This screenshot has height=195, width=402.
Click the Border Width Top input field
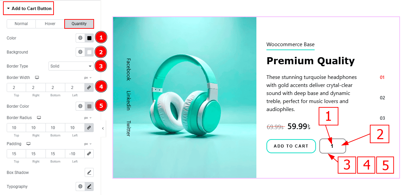point(16,88)
